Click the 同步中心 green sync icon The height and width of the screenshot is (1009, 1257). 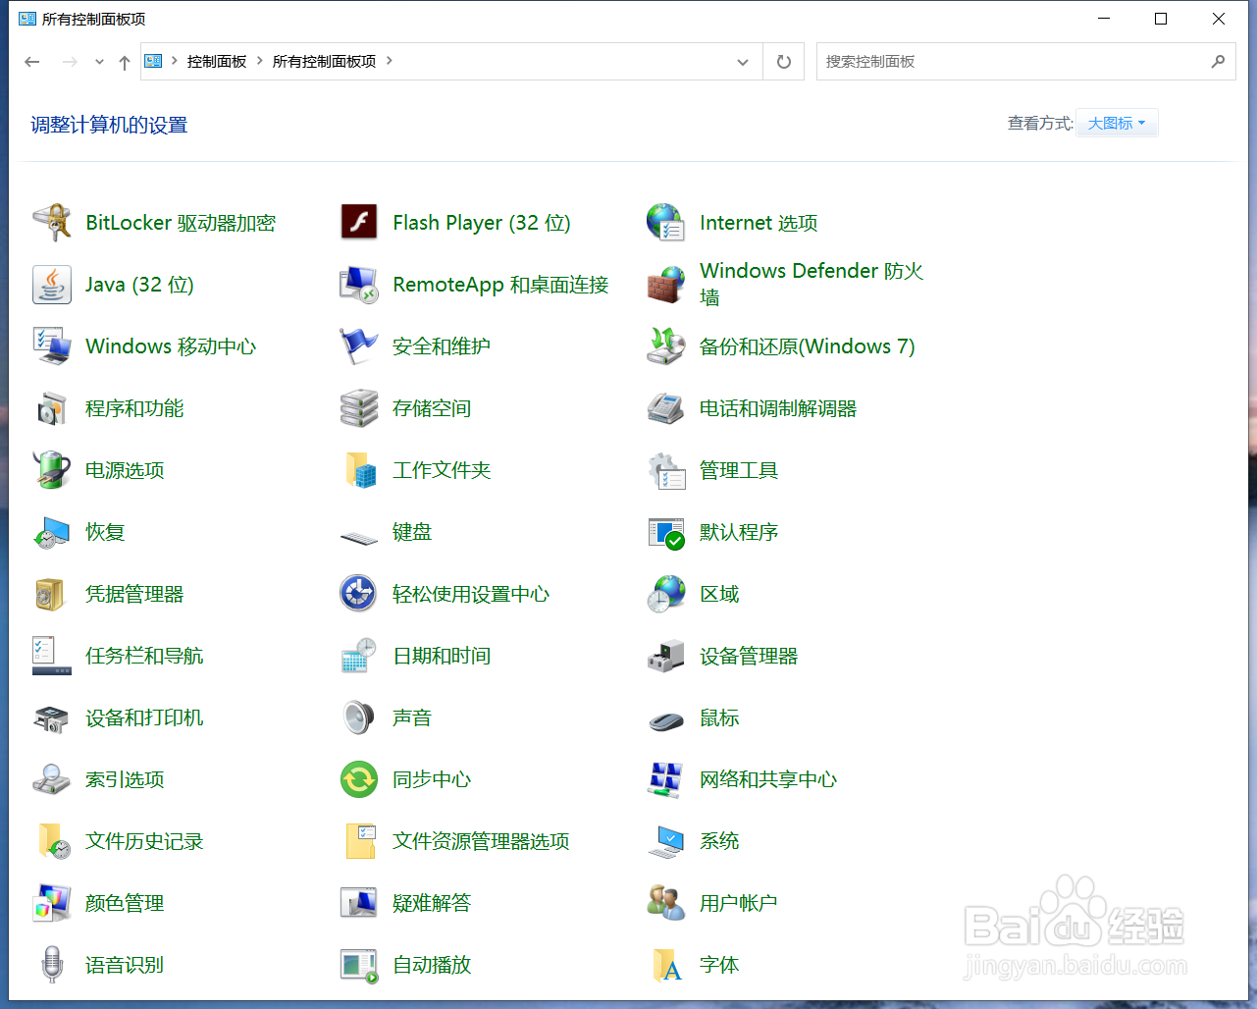coord(359,779)
